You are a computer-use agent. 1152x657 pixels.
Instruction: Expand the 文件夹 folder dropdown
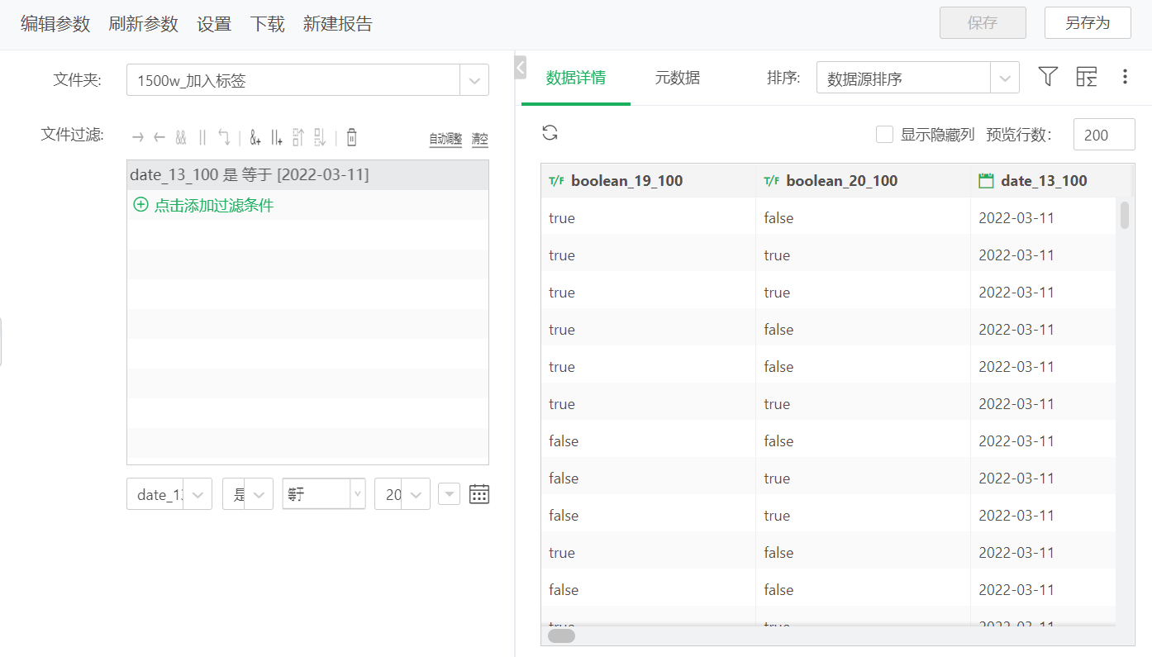[474, 80]
